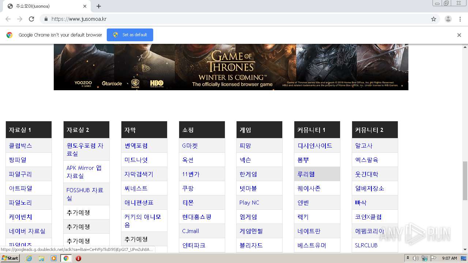Open the 네이트판 link

[x=309, y=231]
